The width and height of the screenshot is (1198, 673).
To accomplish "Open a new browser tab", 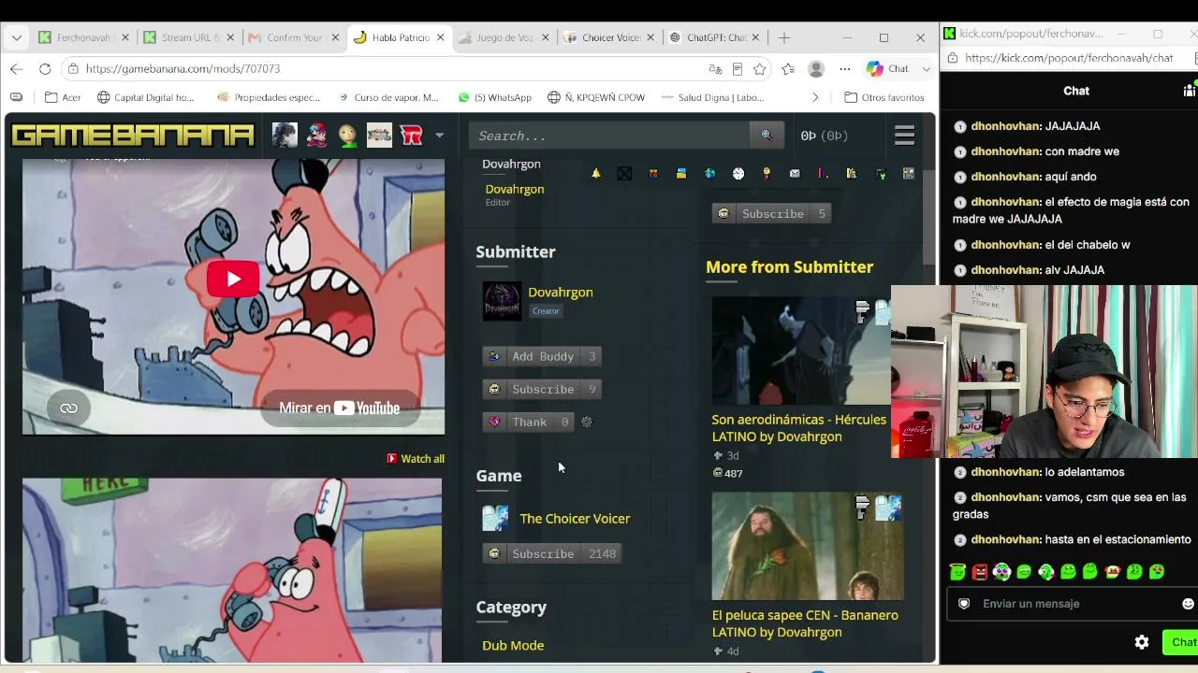I will click(784, 37).
